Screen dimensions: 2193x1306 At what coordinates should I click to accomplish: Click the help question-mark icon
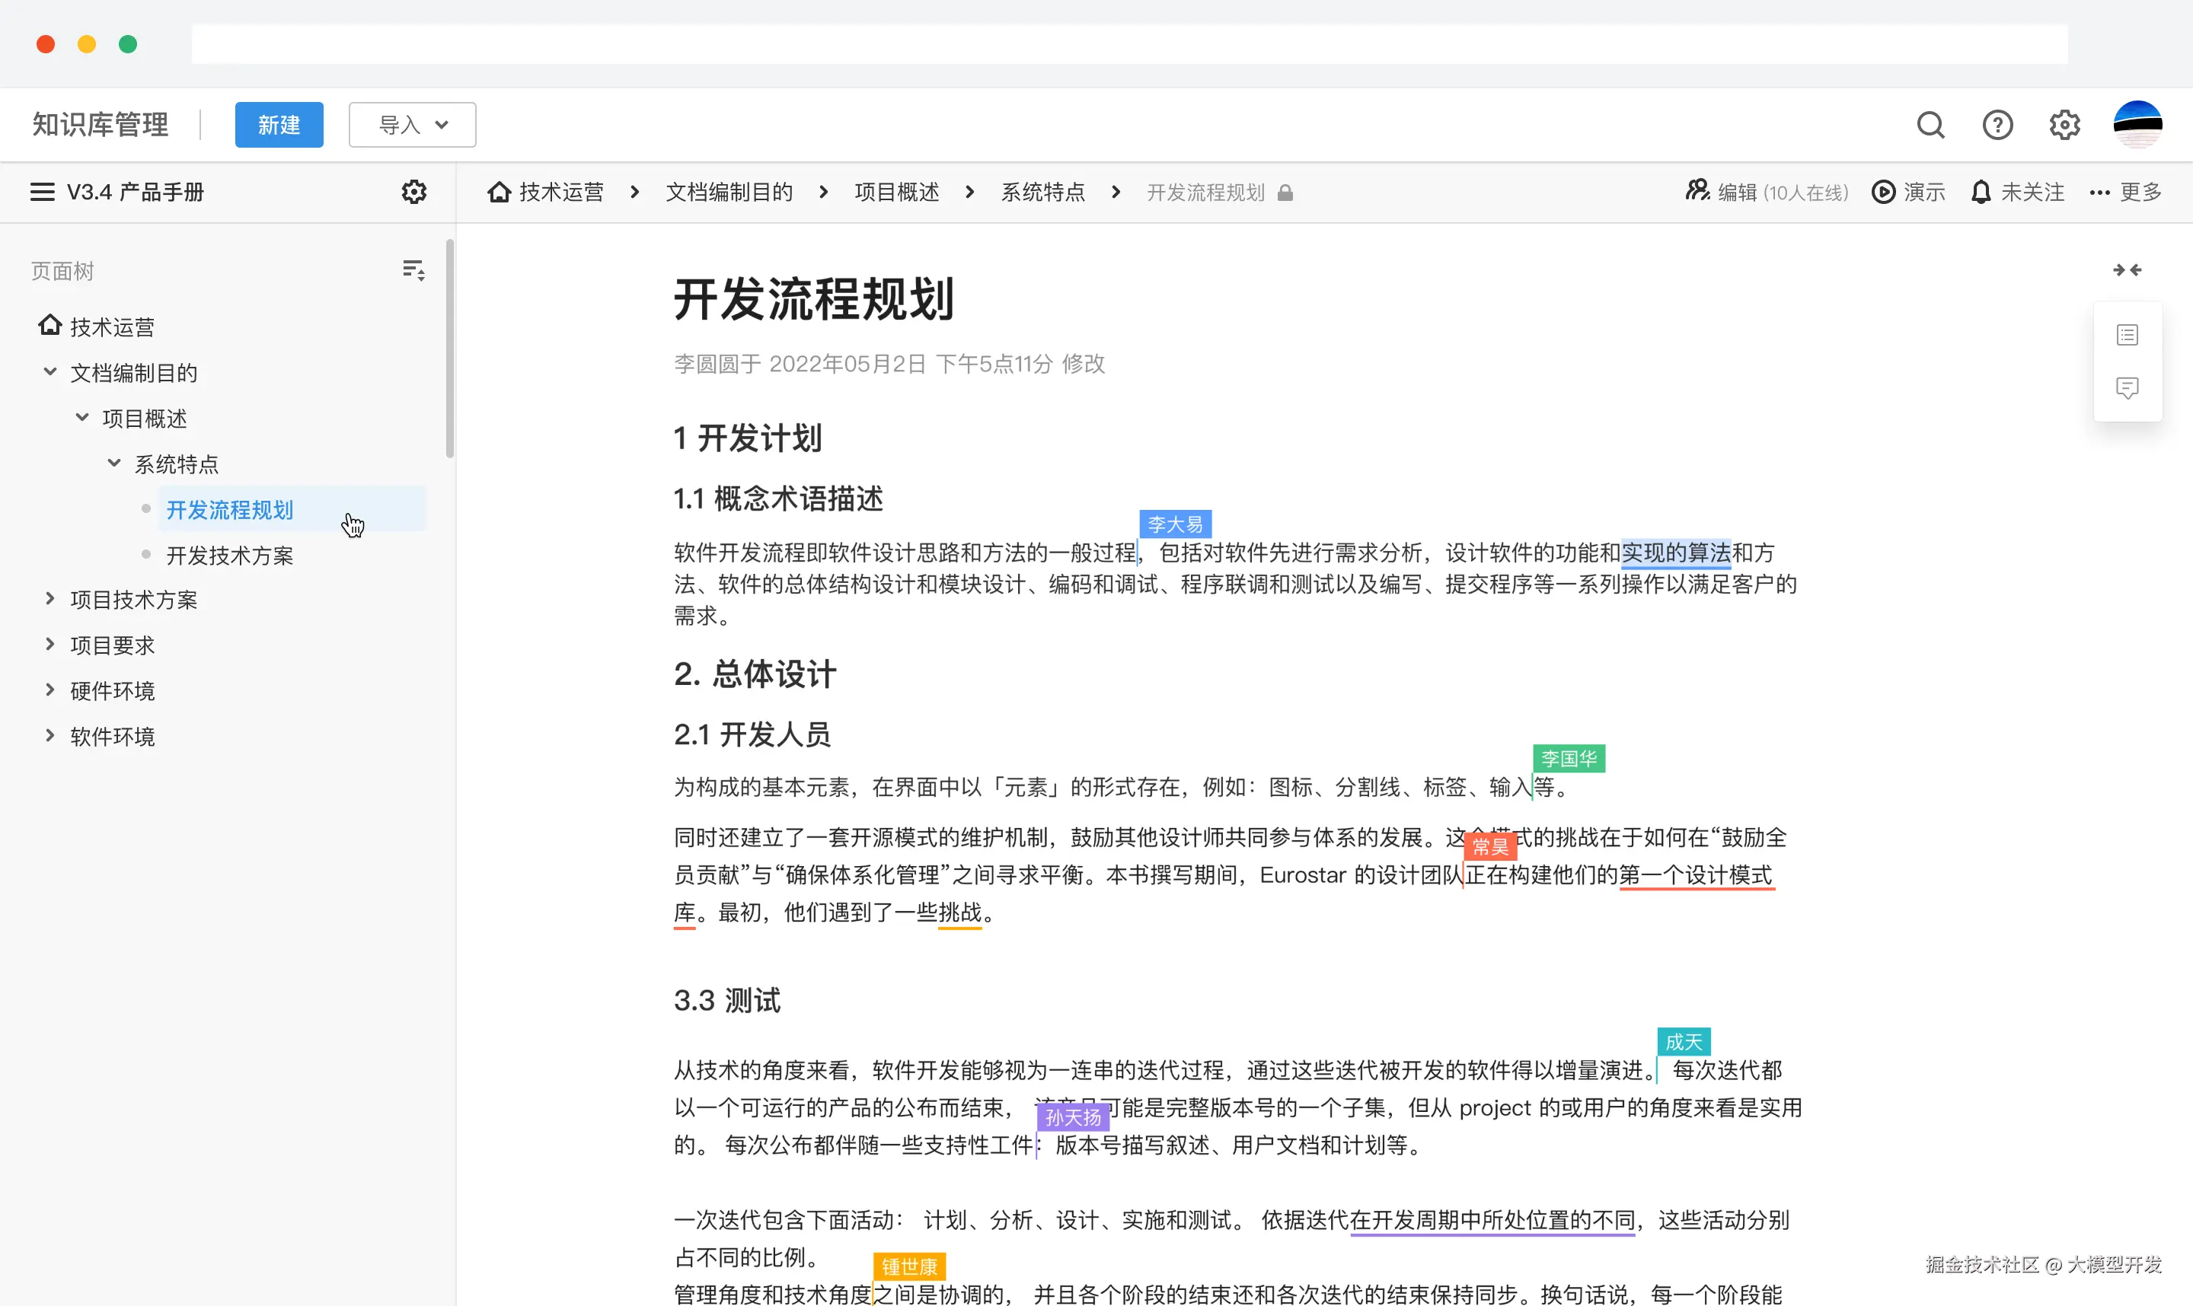click(x=1997, y=124)
